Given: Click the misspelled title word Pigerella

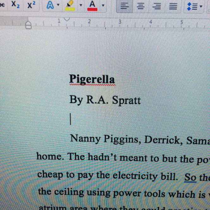Looking at the screenshot, I should pyautogui.click(x=92, y=79).
